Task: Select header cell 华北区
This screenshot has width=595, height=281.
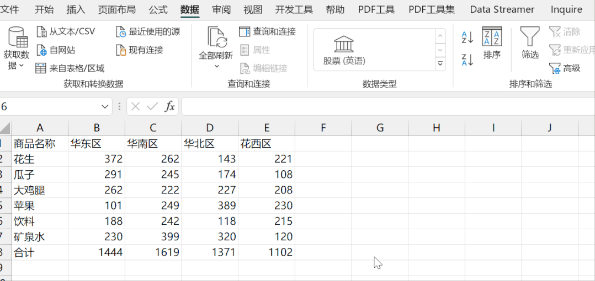Action: [x=210, y=143]
